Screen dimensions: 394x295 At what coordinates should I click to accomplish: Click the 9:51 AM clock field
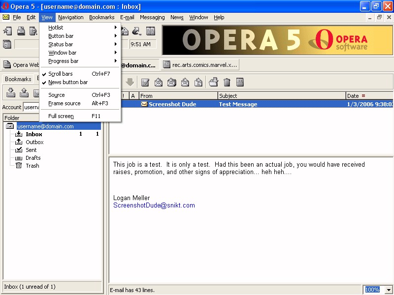142,44
